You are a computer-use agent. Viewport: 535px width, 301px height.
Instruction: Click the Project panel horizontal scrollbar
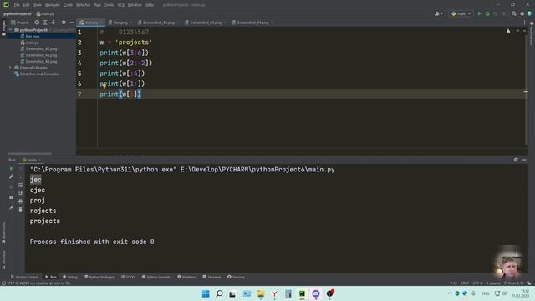[29, 154]
